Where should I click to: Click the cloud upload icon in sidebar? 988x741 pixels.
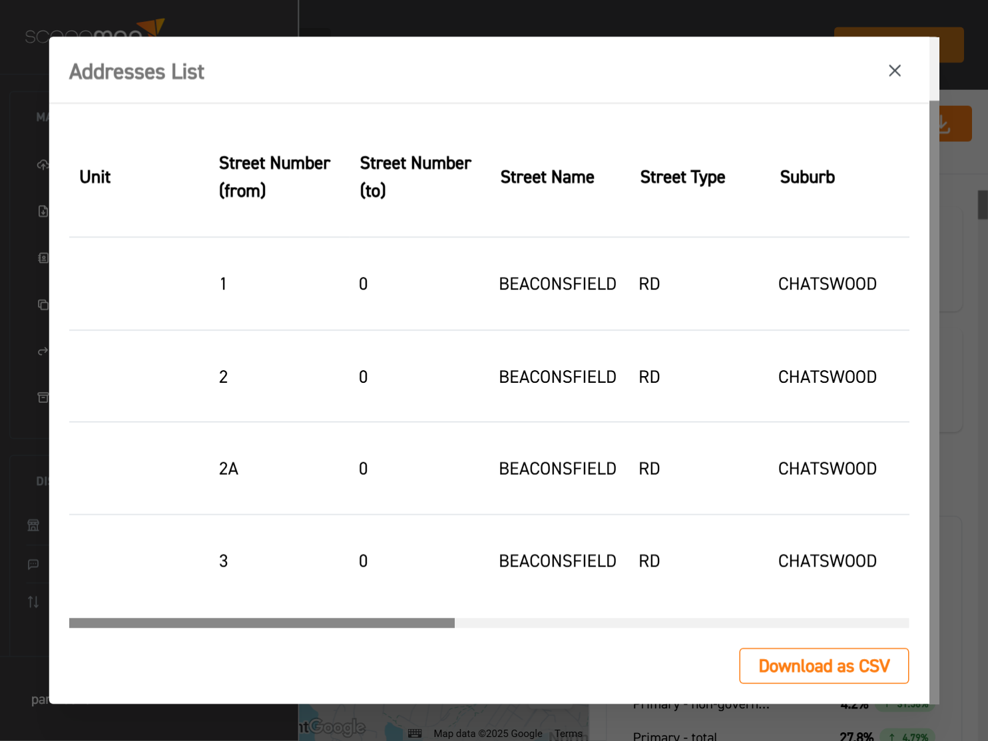pos(43,164)
